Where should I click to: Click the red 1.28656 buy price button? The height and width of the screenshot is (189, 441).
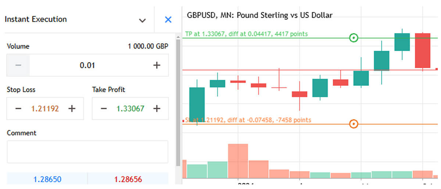pos(128,179)
